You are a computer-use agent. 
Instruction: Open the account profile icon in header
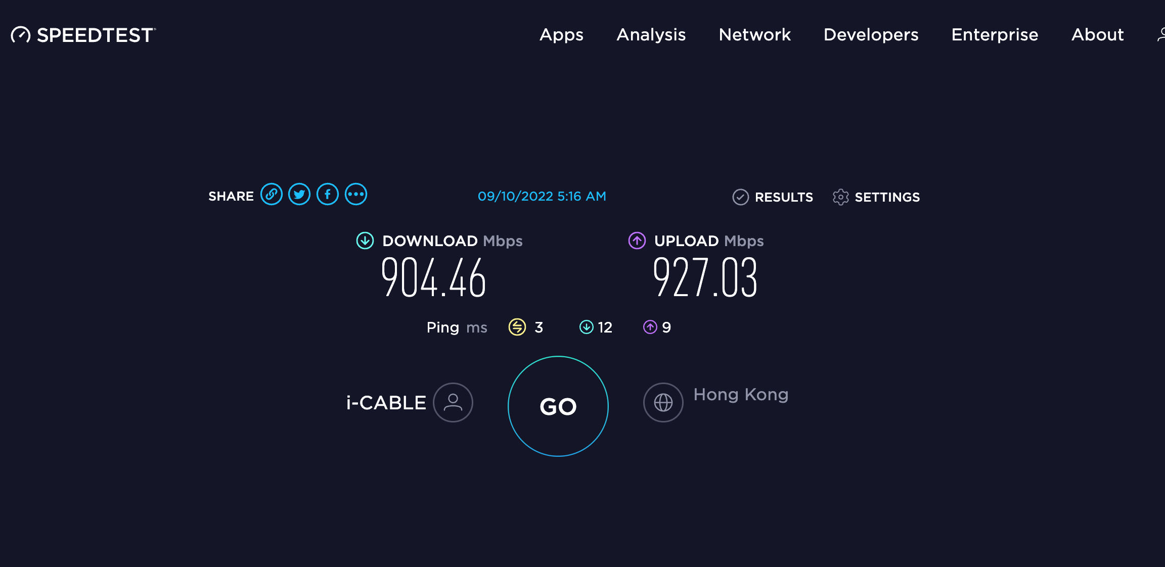coord(1161,35)
